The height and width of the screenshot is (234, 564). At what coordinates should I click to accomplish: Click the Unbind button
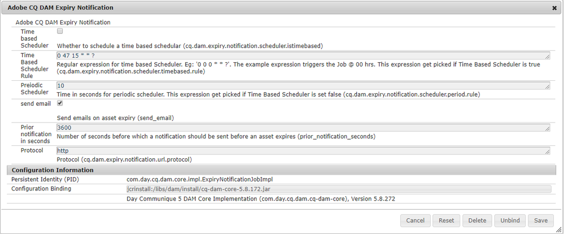(x=510, y=220)
